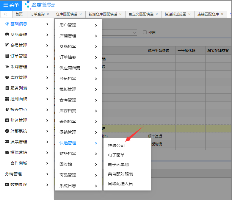This screenshot has height=200, width=232.
Task: Close the 新增仓库匹配快递 tab
Action: (x=120, y=14)
